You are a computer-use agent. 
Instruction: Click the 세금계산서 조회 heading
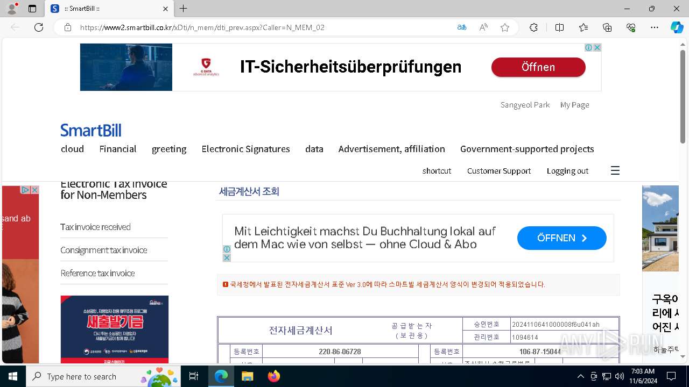coord(249,191)
